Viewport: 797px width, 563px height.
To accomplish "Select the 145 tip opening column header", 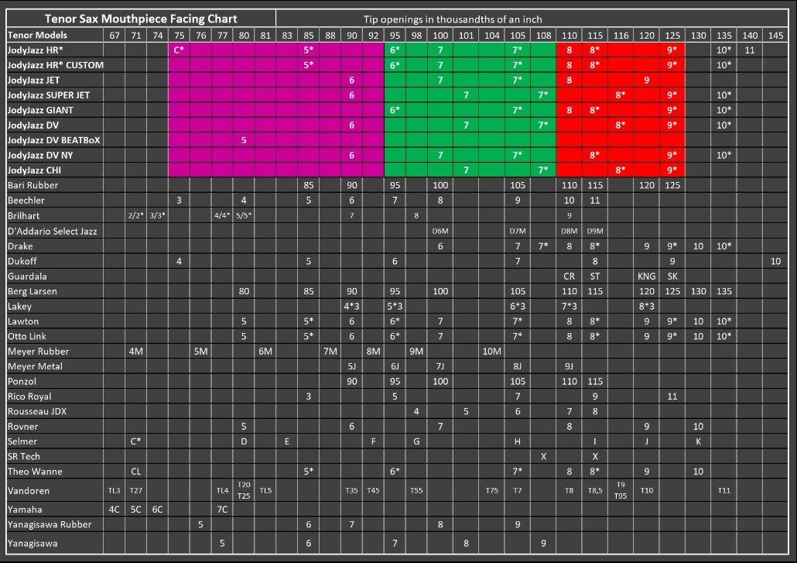I will pos(775,35).
